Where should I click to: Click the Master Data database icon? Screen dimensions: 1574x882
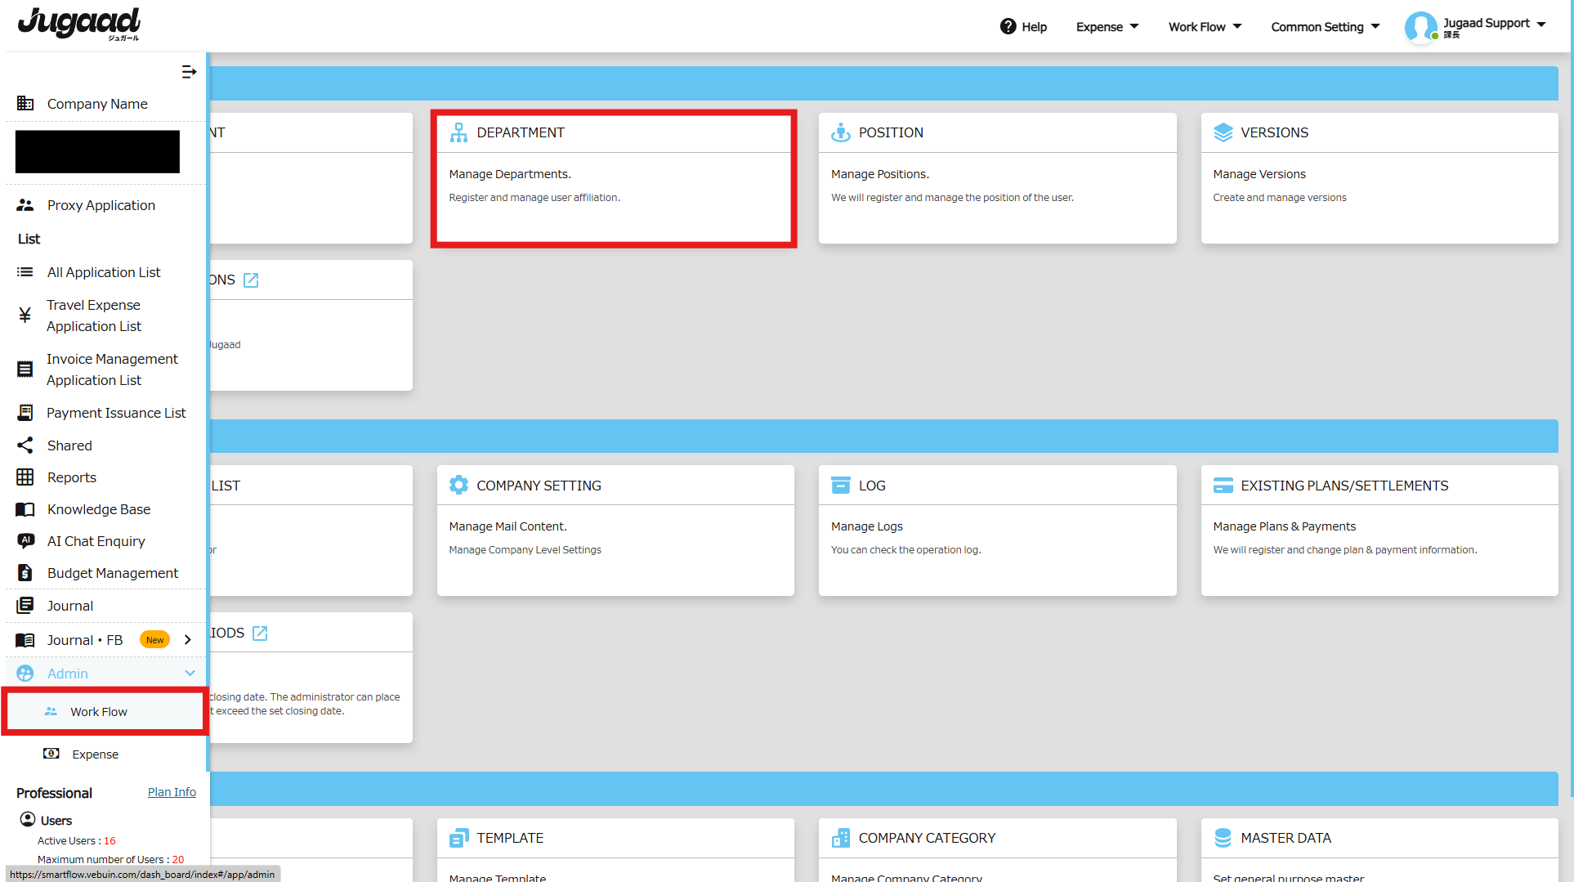pos(1223,838)
